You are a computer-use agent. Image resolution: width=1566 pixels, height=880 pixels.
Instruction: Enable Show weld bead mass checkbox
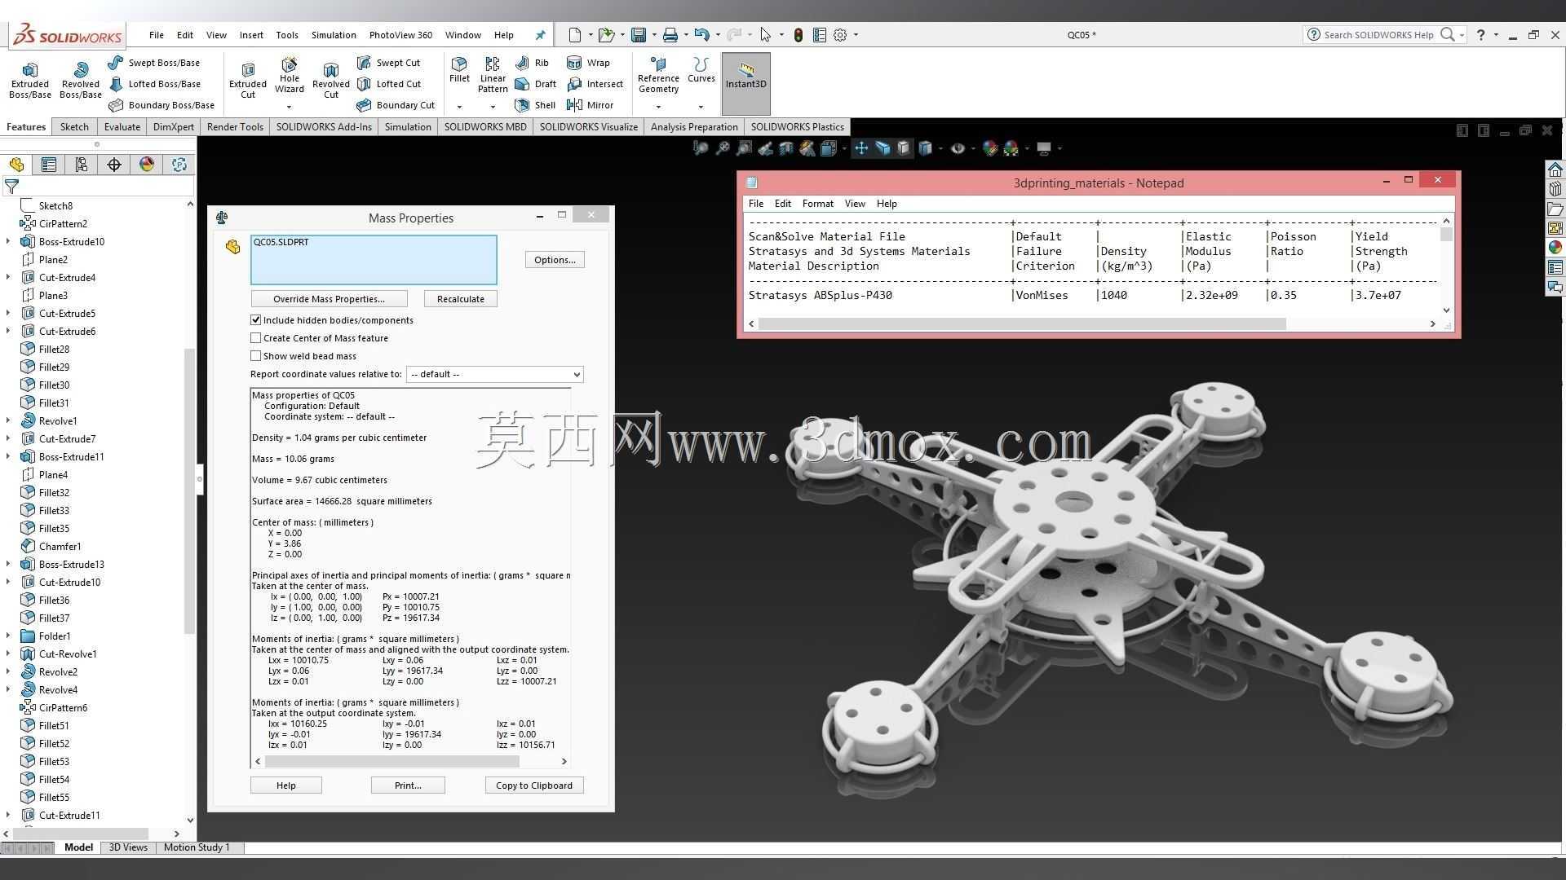(x=256, y=356)
